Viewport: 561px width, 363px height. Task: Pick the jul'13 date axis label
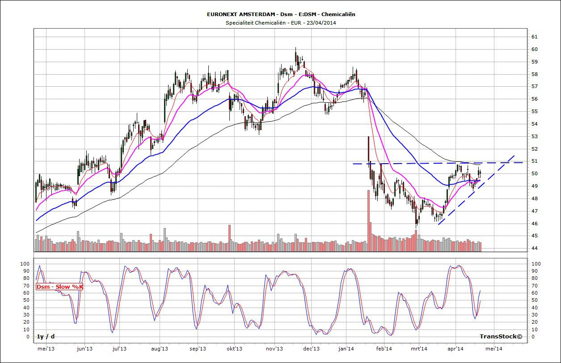coord(119,348)
